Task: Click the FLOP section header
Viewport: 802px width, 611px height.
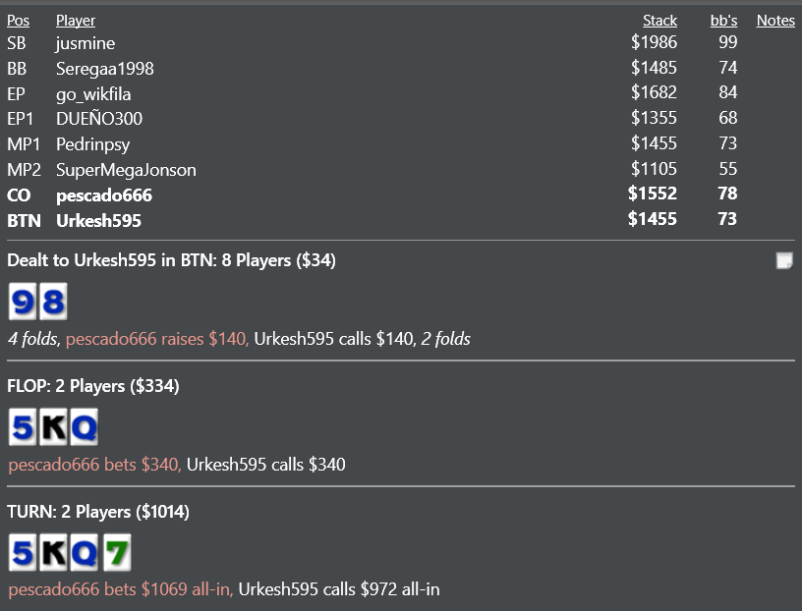Action: (x=93, y=385)
